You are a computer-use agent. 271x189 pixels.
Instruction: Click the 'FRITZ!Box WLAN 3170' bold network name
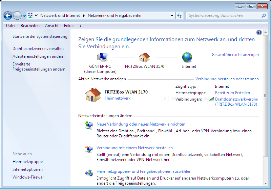click(126, 92)
